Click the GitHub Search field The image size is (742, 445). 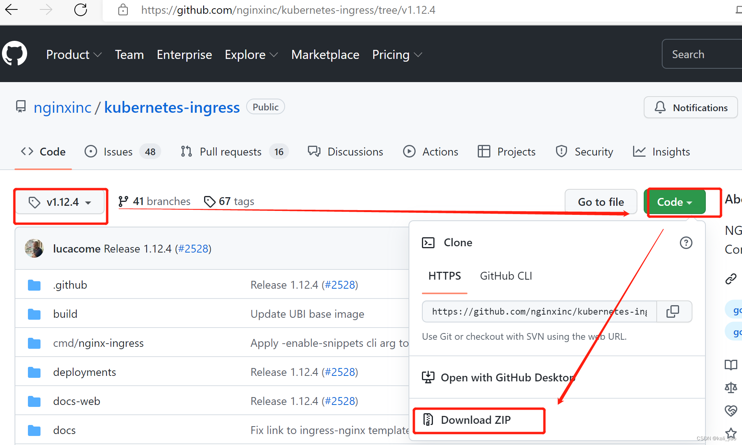tap(702, 54)
